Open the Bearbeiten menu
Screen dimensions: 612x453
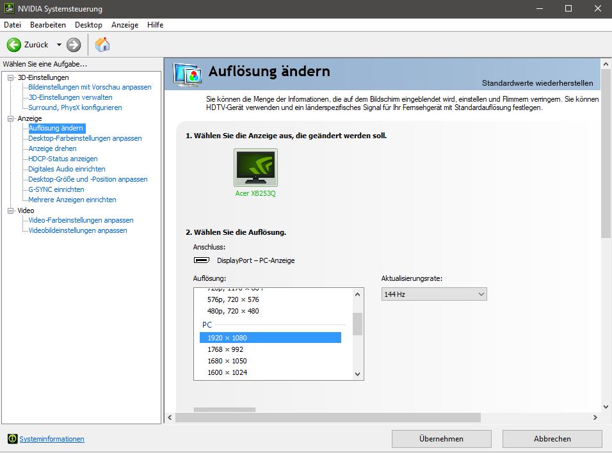click(x=48, y=25)
